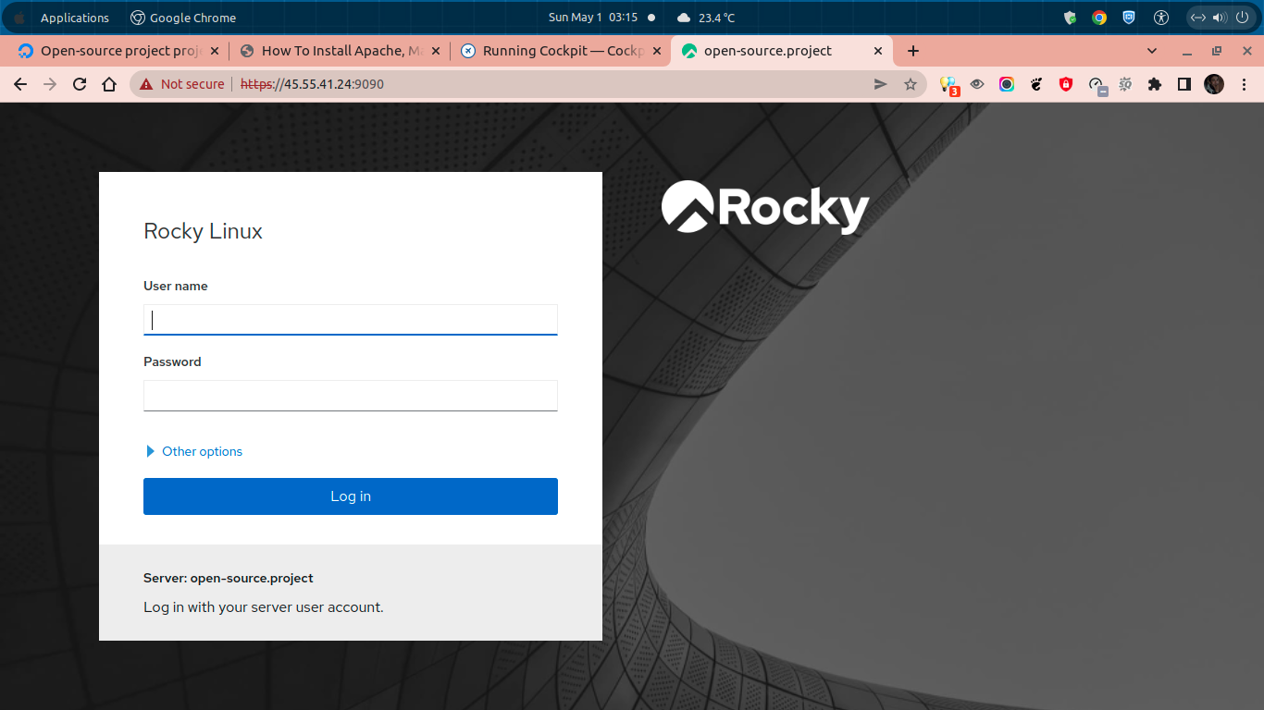The width and height of the screenshot is (1264, 710).
Task: Close the open-source.project tab
Action: [x=878, y=51]
